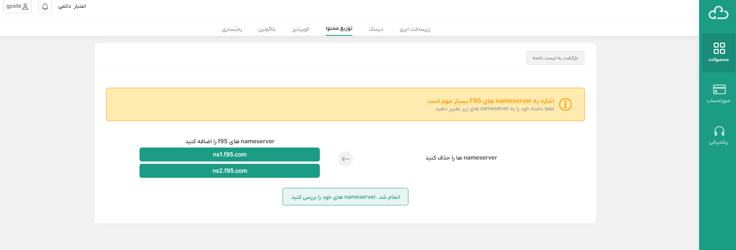This screenshot has width=736, height=250.
Task: Click the left arrow circle icon
Action: click(x=345, y=159)
